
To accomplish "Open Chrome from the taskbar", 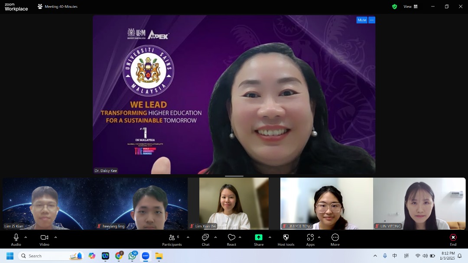I will pyautogui.click(x=119, y=256).
